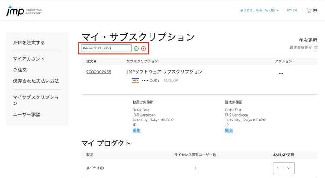Click the 6/24/27更新 column header
This screenshot has height=178, width=325.
[284, 155]
